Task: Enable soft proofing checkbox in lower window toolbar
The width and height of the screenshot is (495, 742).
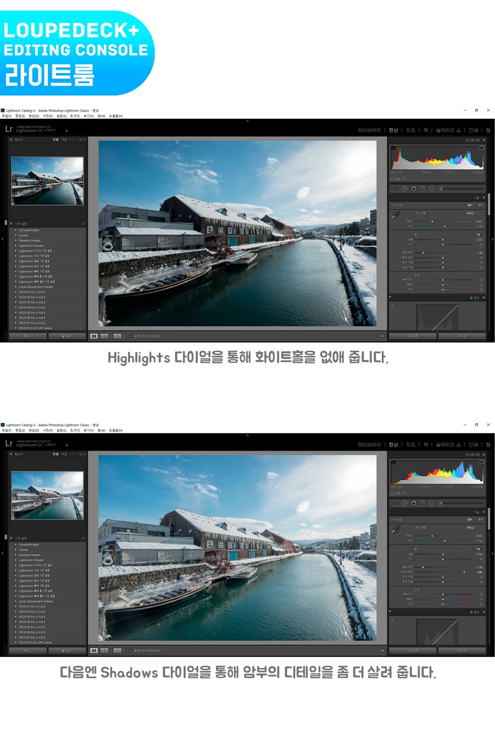Action: pos(130,650)
